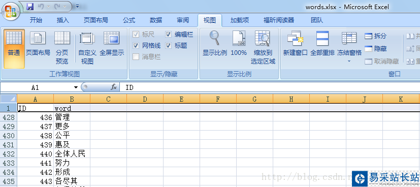The width and height of the screenshot is (420, 187).
Task: Click the 取消隐藏 unhide button
Action: point(382,61)
